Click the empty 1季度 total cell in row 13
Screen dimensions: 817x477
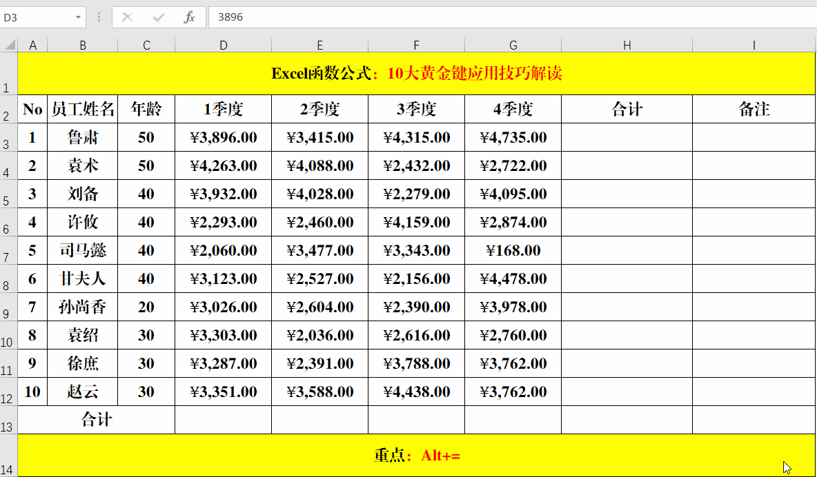pos(224,420)
